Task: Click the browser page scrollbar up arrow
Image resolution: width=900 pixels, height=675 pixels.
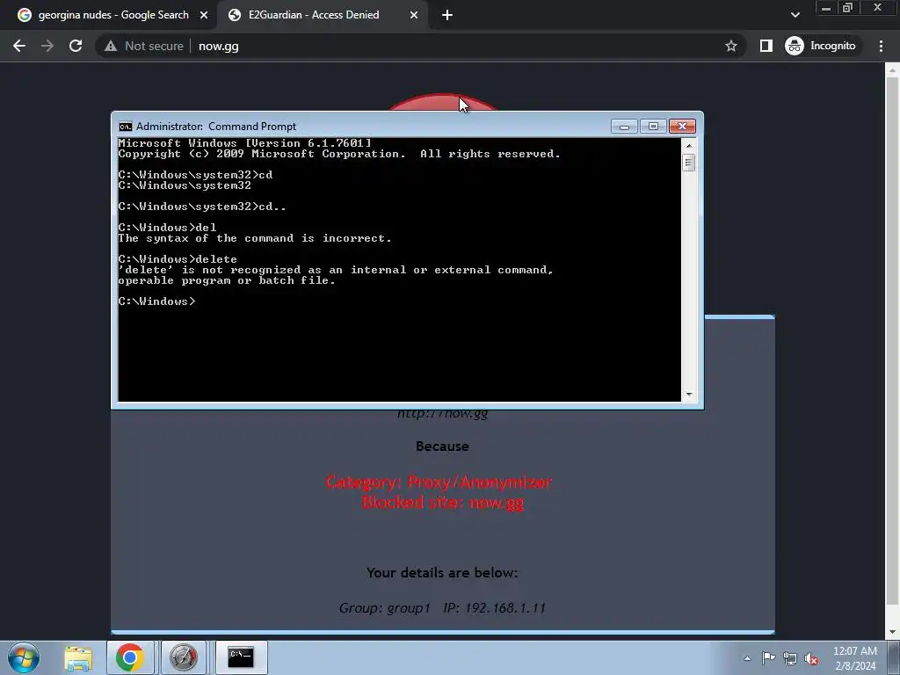Action: click(892, 70)
